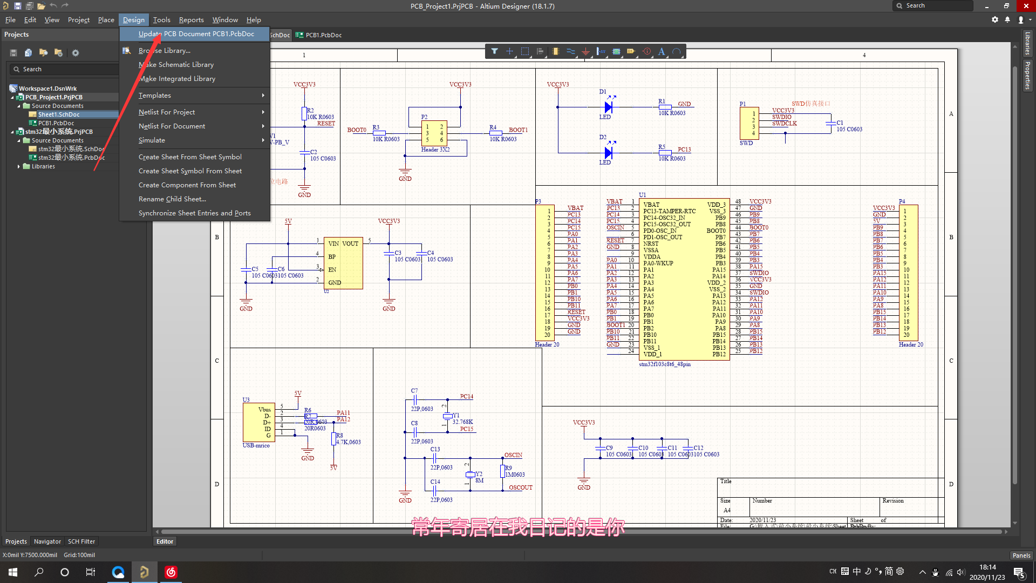This screenshot has height=583, width=1036.
Task: Select the place port D1 icon
Action: click(631, 51)
